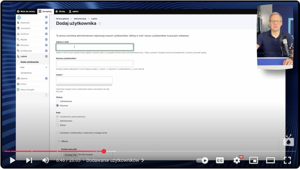
Task: Click the Ludzie breadcrumb link
Action: (x=94, y=19)
